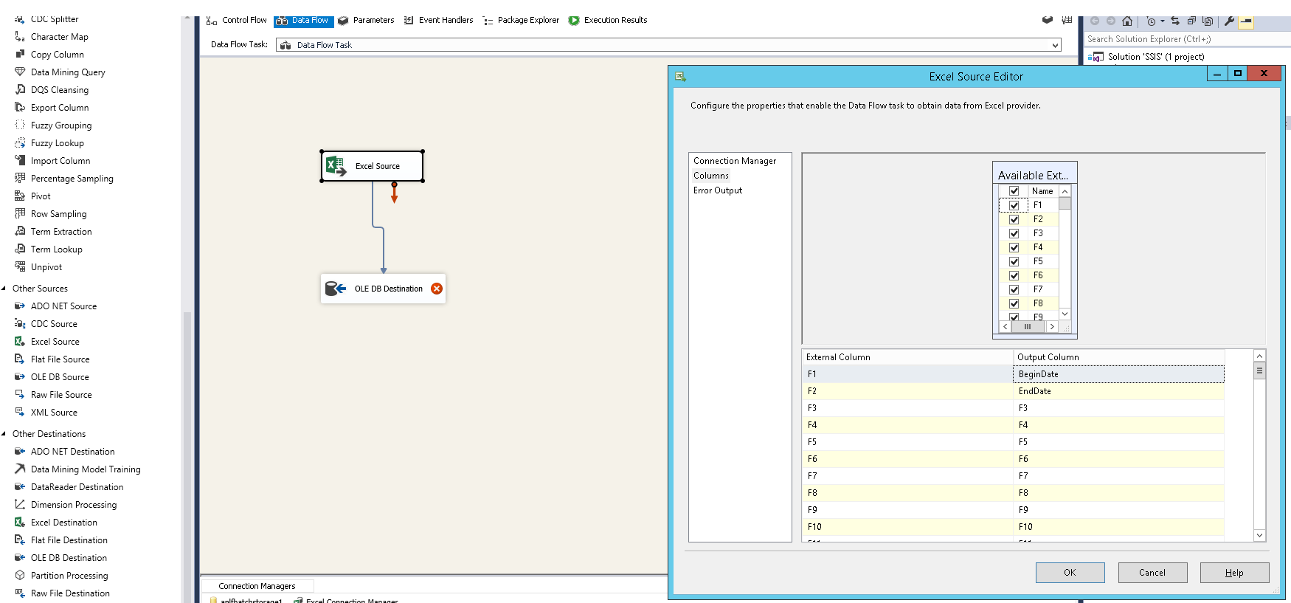Select DQS Cleansing in the toolbox
This screenshot has width=1291, height=603.
pos(59,90)
